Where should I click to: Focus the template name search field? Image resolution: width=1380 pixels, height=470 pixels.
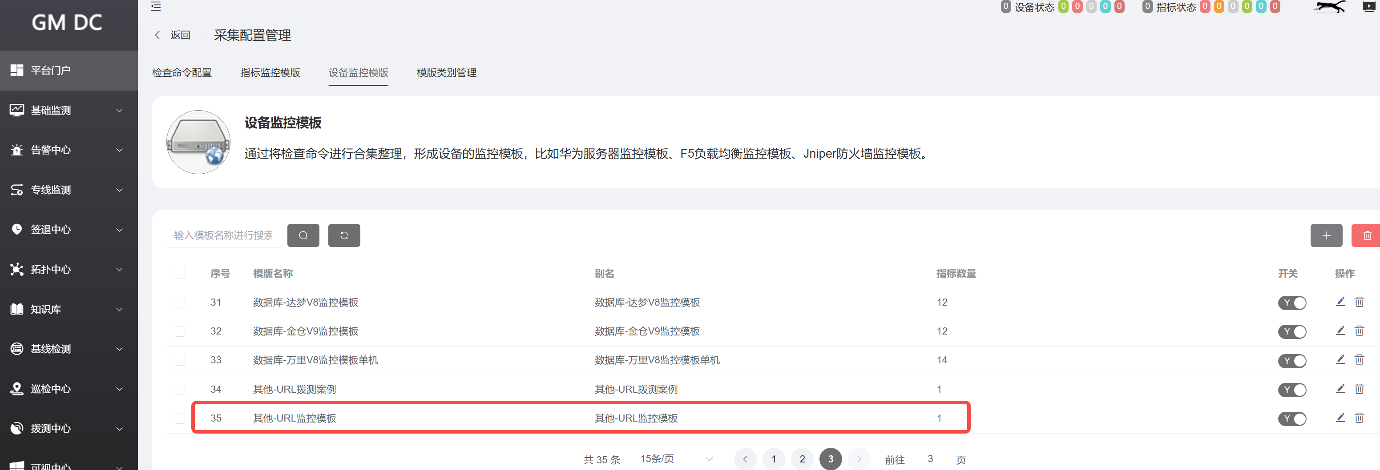[223, 235]
